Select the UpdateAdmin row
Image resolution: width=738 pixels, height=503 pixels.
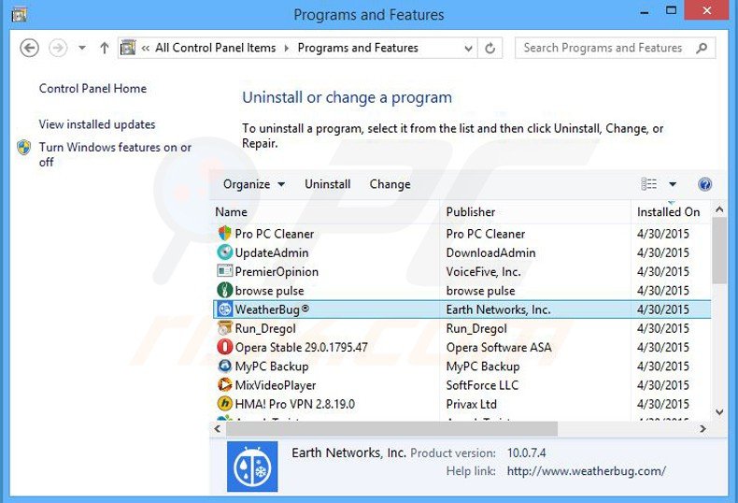coord(461,252)
